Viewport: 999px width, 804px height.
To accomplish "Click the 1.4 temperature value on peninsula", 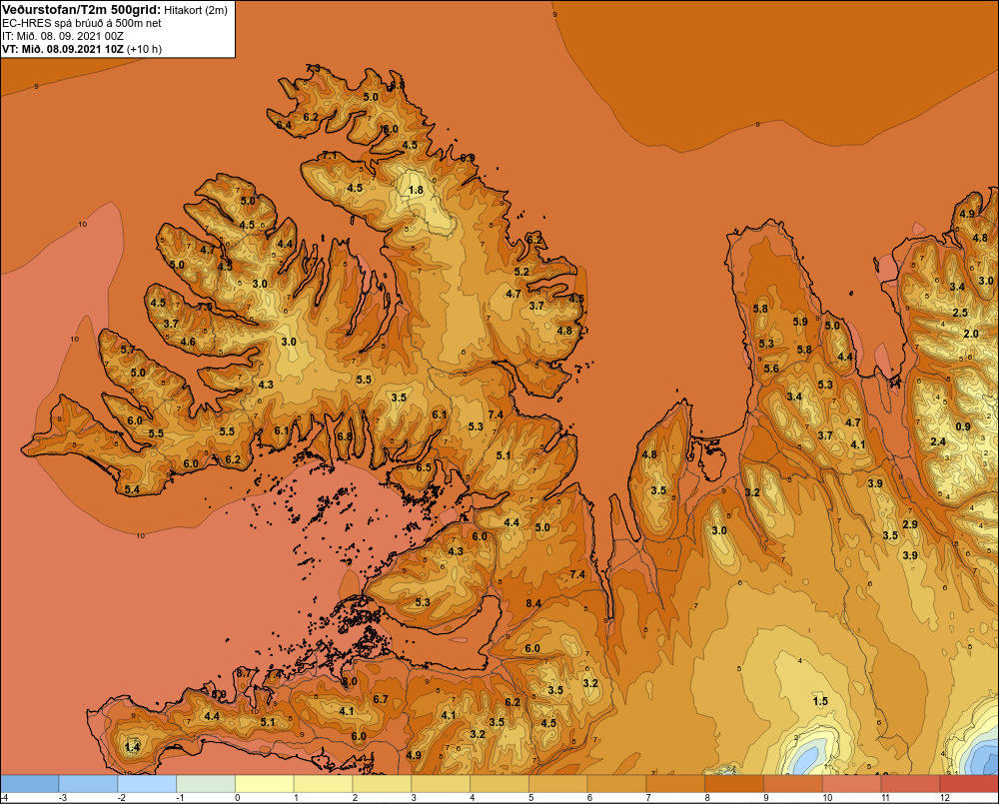I will (132, 747).
